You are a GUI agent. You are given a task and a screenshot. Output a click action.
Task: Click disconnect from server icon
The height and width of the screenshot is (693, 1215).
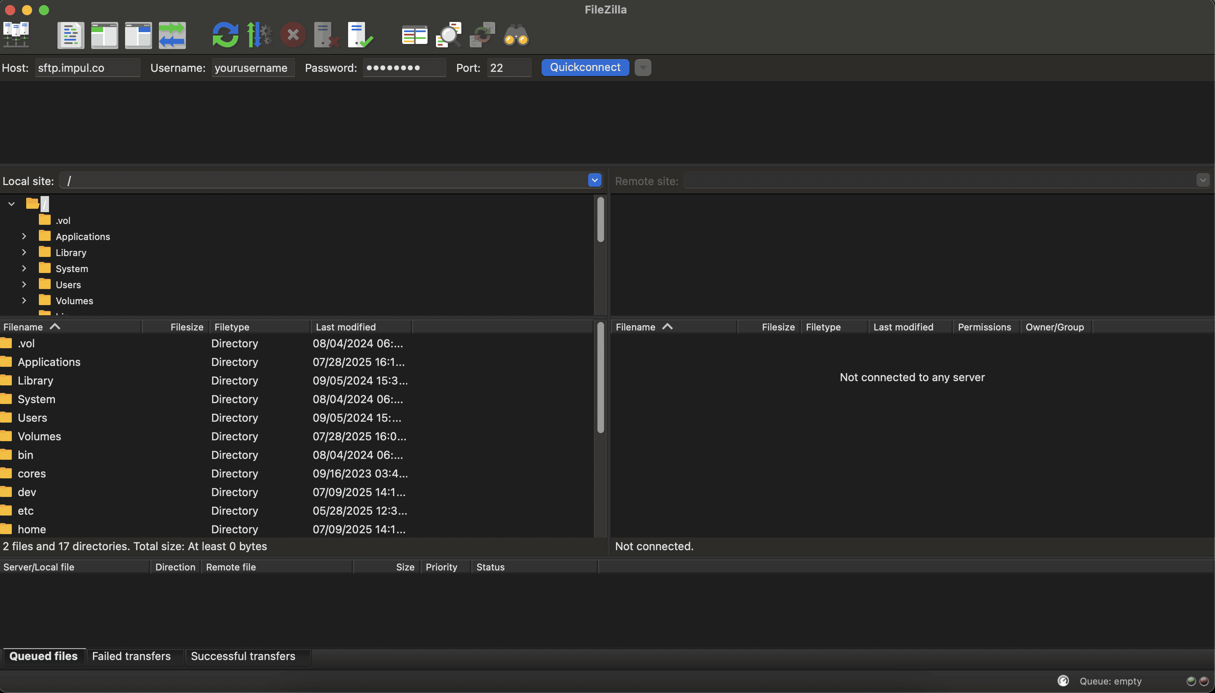pos(326,35)
